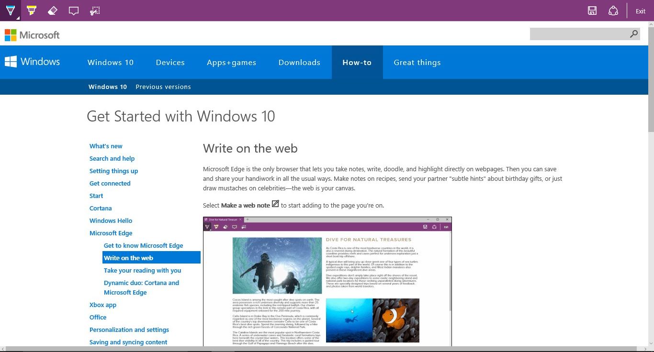654x352 pixels.
Task: Click in the Microsoft search box
Action: [x=578, y=34]
